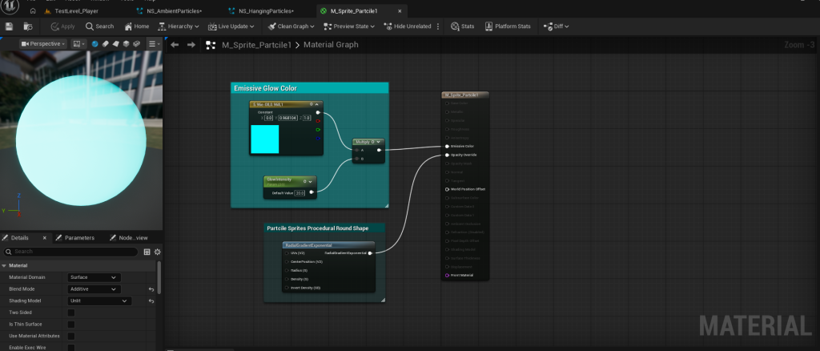Click the Home toolbar button
The height and width of the screenshot is (351, 820).
[x=136, y=26]
